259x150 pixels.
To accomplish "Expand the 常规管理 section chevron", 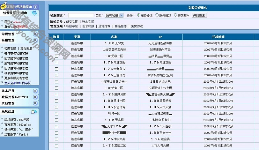I will tap(35, 34).
